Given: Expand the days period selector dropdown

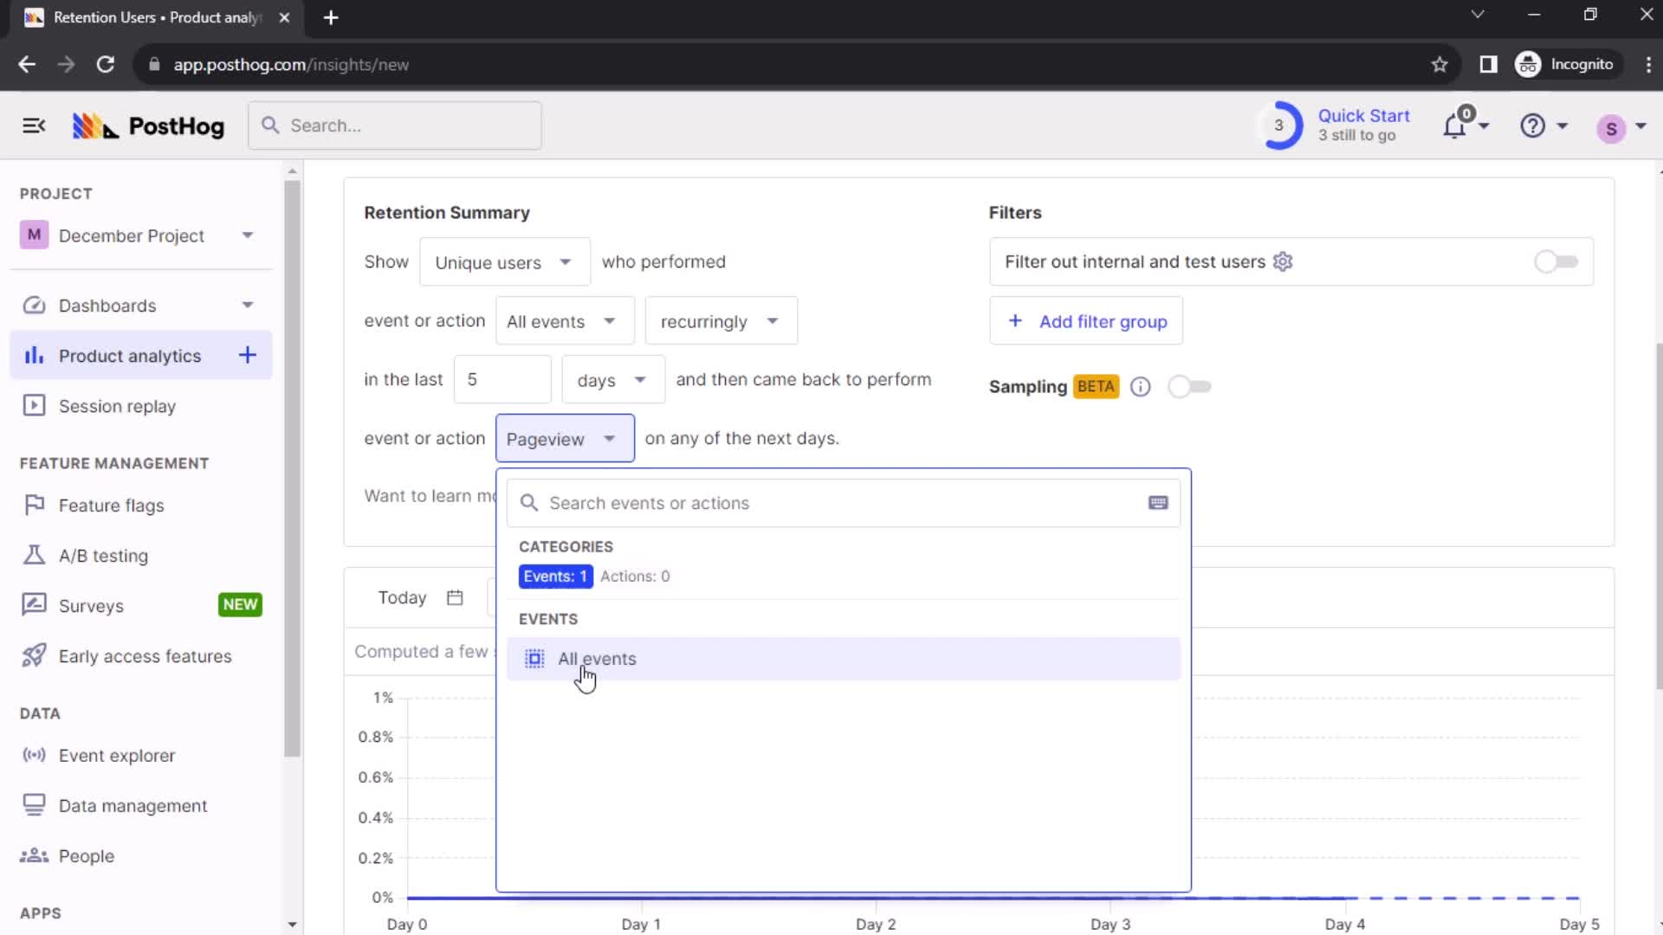Looking at the screenshot, I should (x=610, y=379).
